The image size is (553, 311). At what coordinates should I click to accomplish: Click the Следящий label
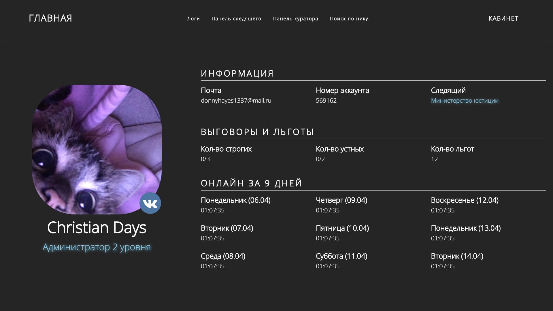pos(448,91)
